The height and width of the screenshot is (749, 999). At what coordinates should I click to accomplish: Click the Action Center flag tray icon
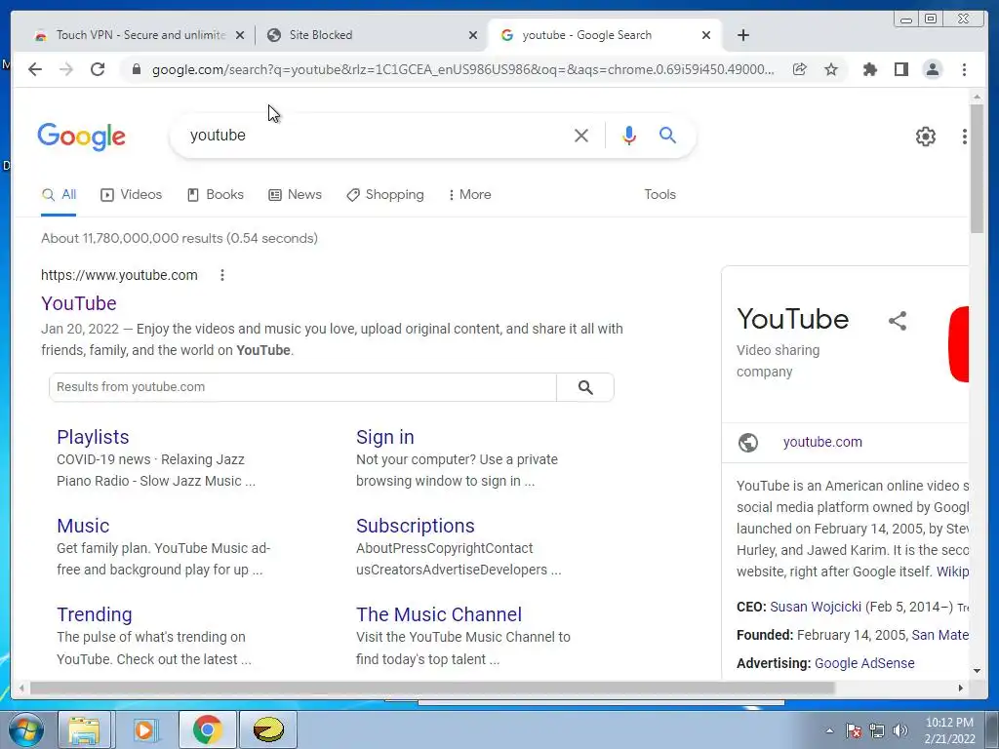(x=854, y=730)
